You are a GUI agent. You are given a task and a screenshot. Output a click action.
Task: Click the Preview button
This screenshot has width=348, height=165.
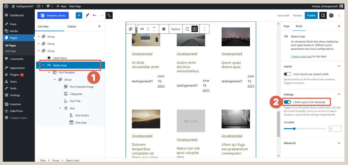coord(297,16)
